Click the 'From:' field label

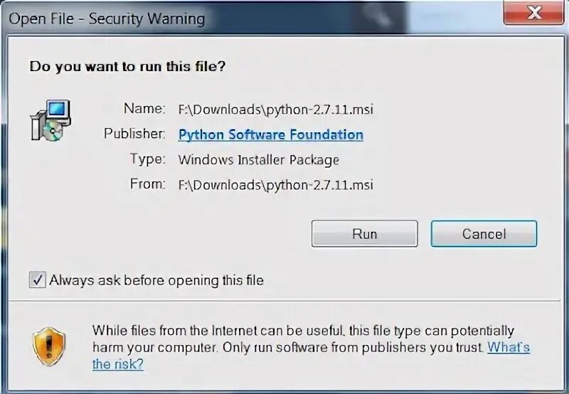coord(147,184)
